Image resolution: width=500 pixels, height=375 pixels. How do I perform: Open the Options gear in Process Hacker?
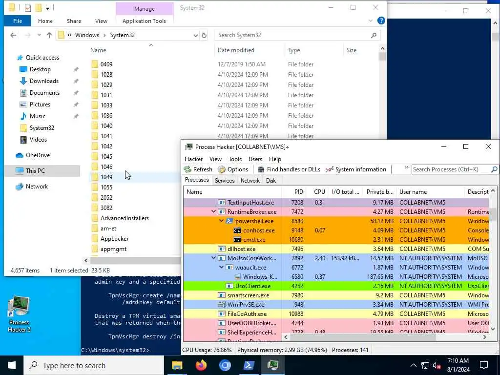coord(222,169)
